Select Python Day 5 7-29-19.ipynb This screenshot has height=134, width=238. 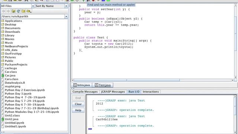pyautogui.click(x=25, y=101)
